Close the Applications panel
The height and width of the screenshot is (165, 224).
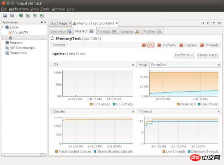tap(45, 22)
